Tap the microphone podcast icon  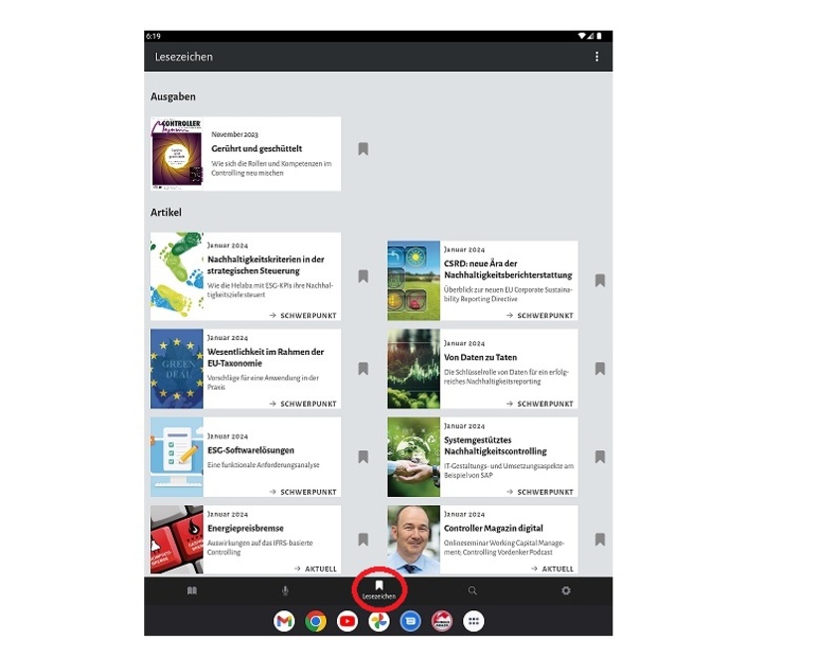point(285,590)
